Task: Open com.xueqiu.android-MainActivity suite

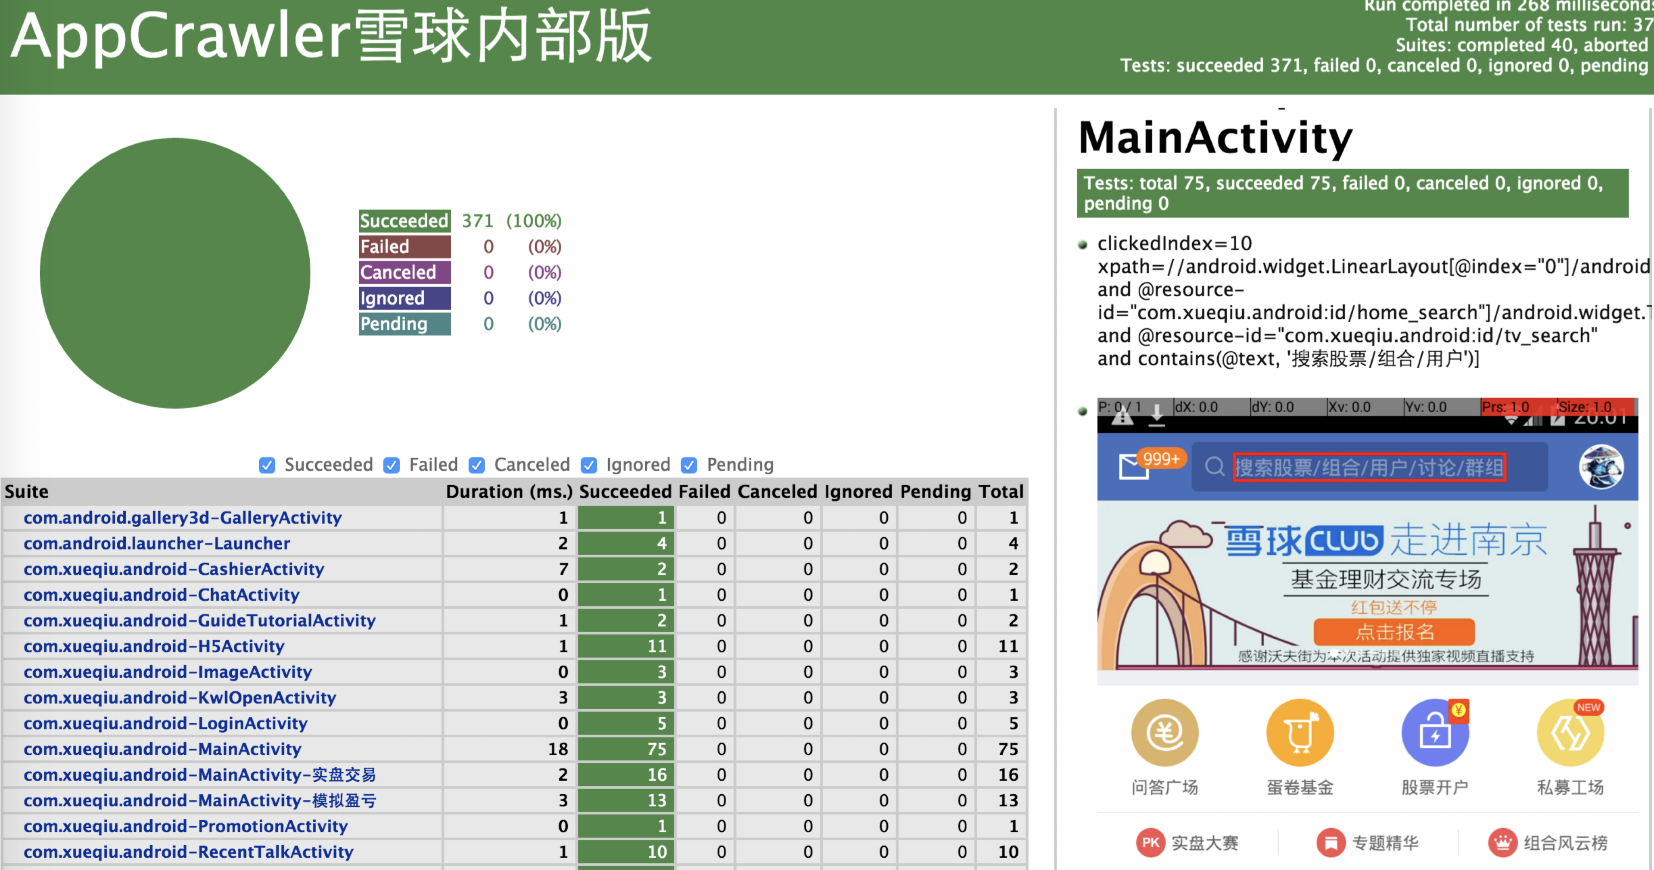Action: (162, 749)
